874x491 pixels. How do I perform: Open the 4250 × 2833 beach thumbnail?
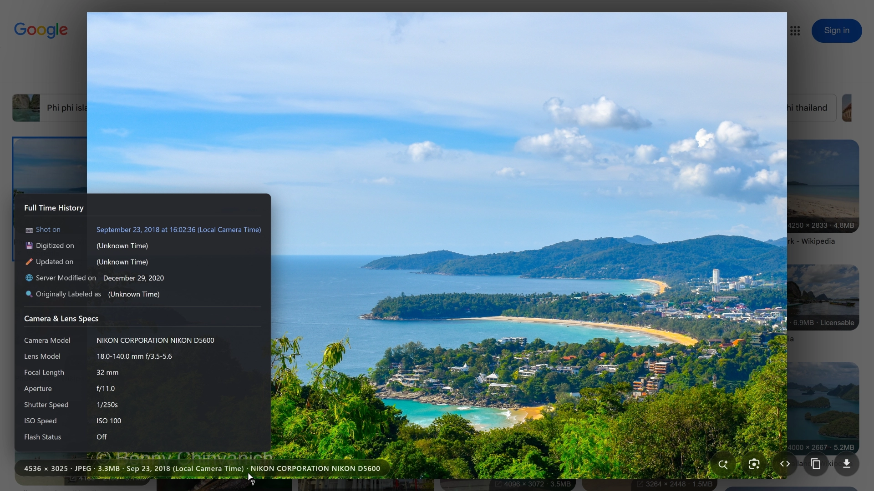[823, 186]
